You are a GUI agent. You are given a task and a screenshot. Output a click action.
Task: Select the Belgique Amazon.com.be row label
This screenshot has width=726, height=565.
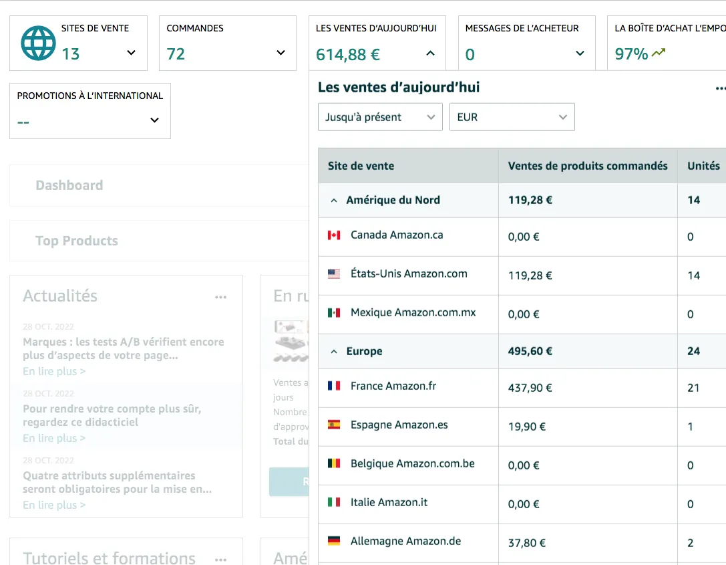[413, 463]
